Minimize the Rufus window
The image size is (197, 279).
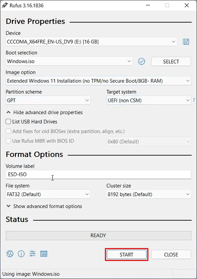pos(148,5)
